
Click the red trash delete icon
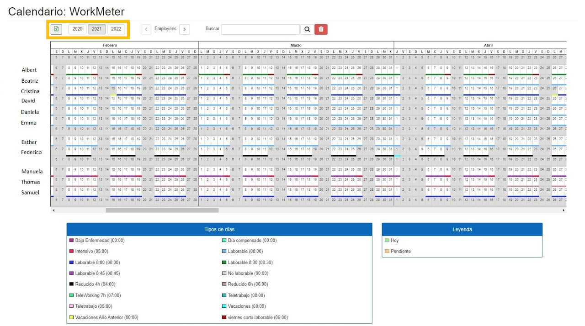(321, 29)
